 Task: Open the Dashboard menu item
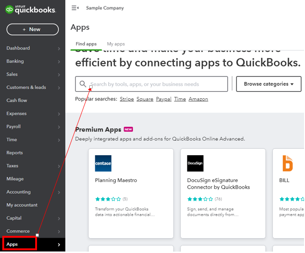tap(18, 48)
